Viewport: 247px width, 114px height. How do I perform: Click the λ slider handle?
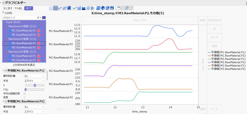pyautogui.click(x=35, y=85)
